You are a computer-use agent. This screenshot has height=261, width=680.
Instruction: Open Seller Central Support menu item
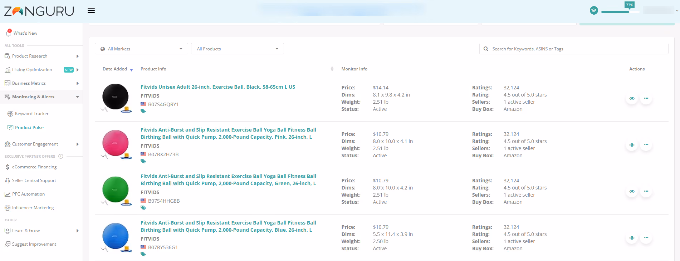34,181
